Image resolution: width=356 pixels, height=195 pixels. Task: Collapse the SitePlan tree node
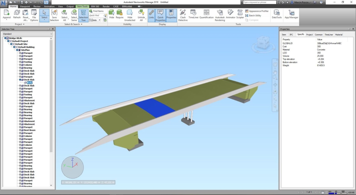[17, 50]
